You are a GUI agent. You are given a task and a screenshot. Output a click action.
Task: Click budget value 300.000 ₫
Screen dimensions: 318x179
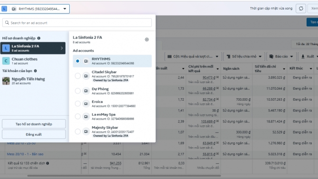coord(243,132)
